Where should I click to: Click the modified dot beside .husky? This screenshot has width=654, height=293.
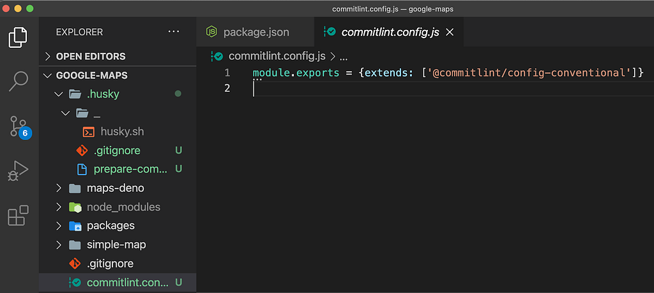(178, 94)
